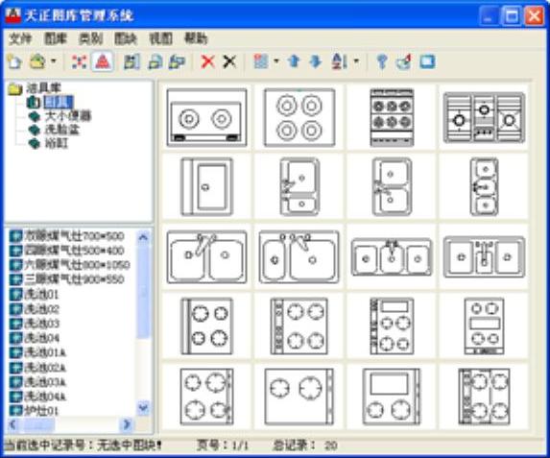Screen dimensions: 550x458
Task: Open dropdown arrow beside open folder icon
Action: [54, 61]
